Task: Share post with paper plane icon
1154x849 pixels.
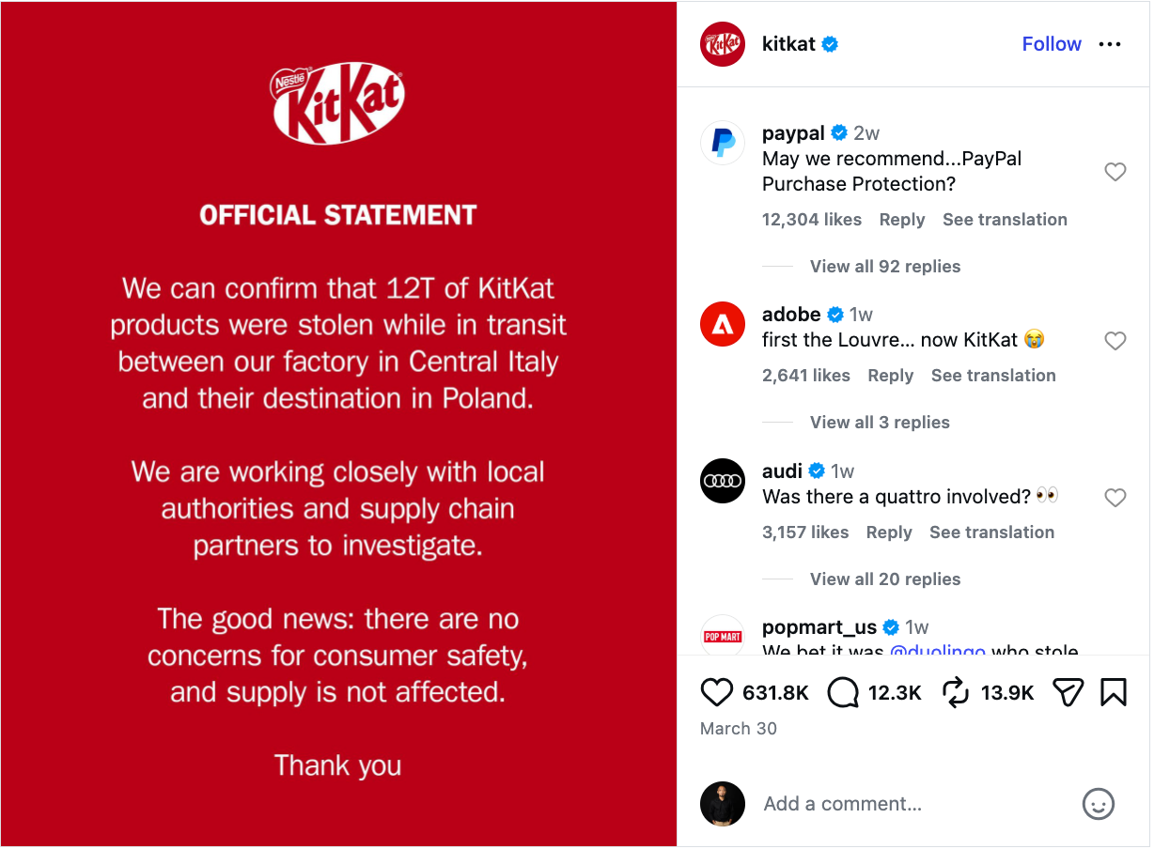Action: [x=1068, y=693]
